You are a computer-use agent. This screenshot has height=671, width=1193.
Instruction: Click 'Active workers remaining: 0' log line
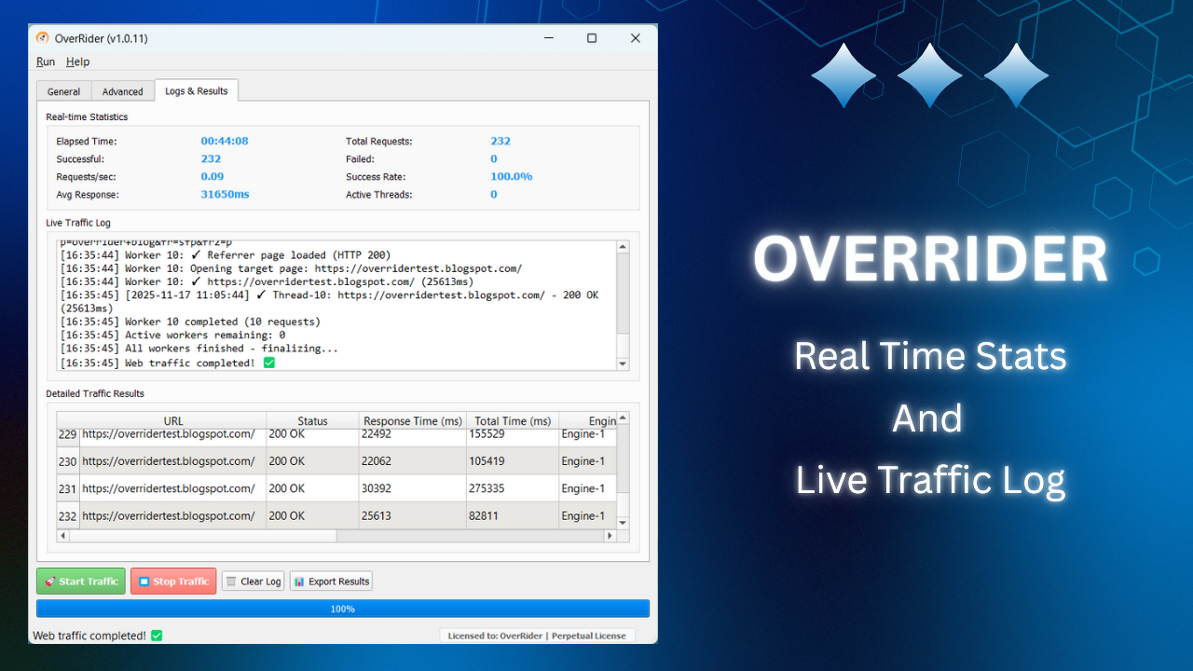pyautogui.click(x=173, y=335)
